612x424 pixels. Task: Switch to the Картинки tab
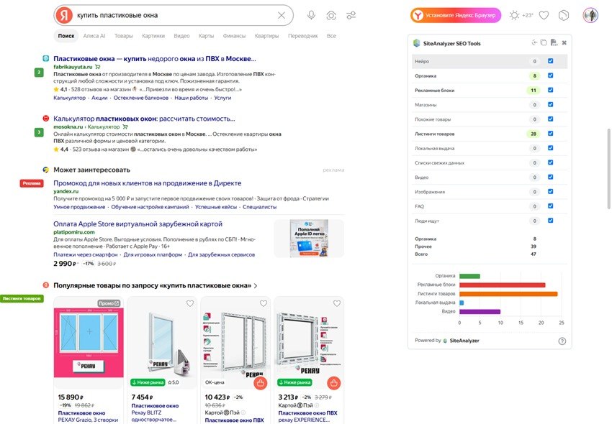[153, 36]
